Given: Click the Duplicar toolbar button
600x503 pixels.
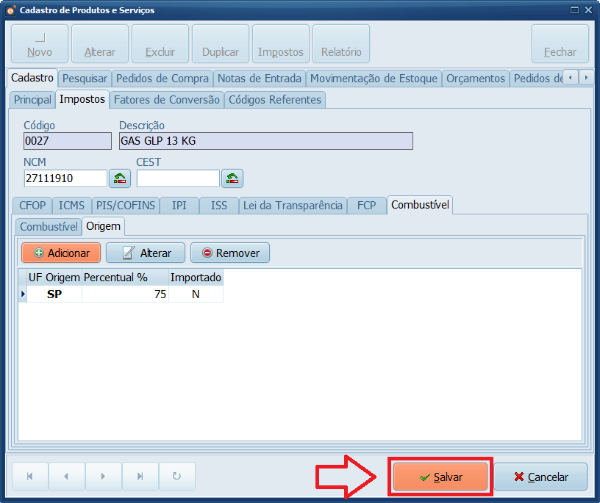Looking at the screenshot, I should 221,44.
